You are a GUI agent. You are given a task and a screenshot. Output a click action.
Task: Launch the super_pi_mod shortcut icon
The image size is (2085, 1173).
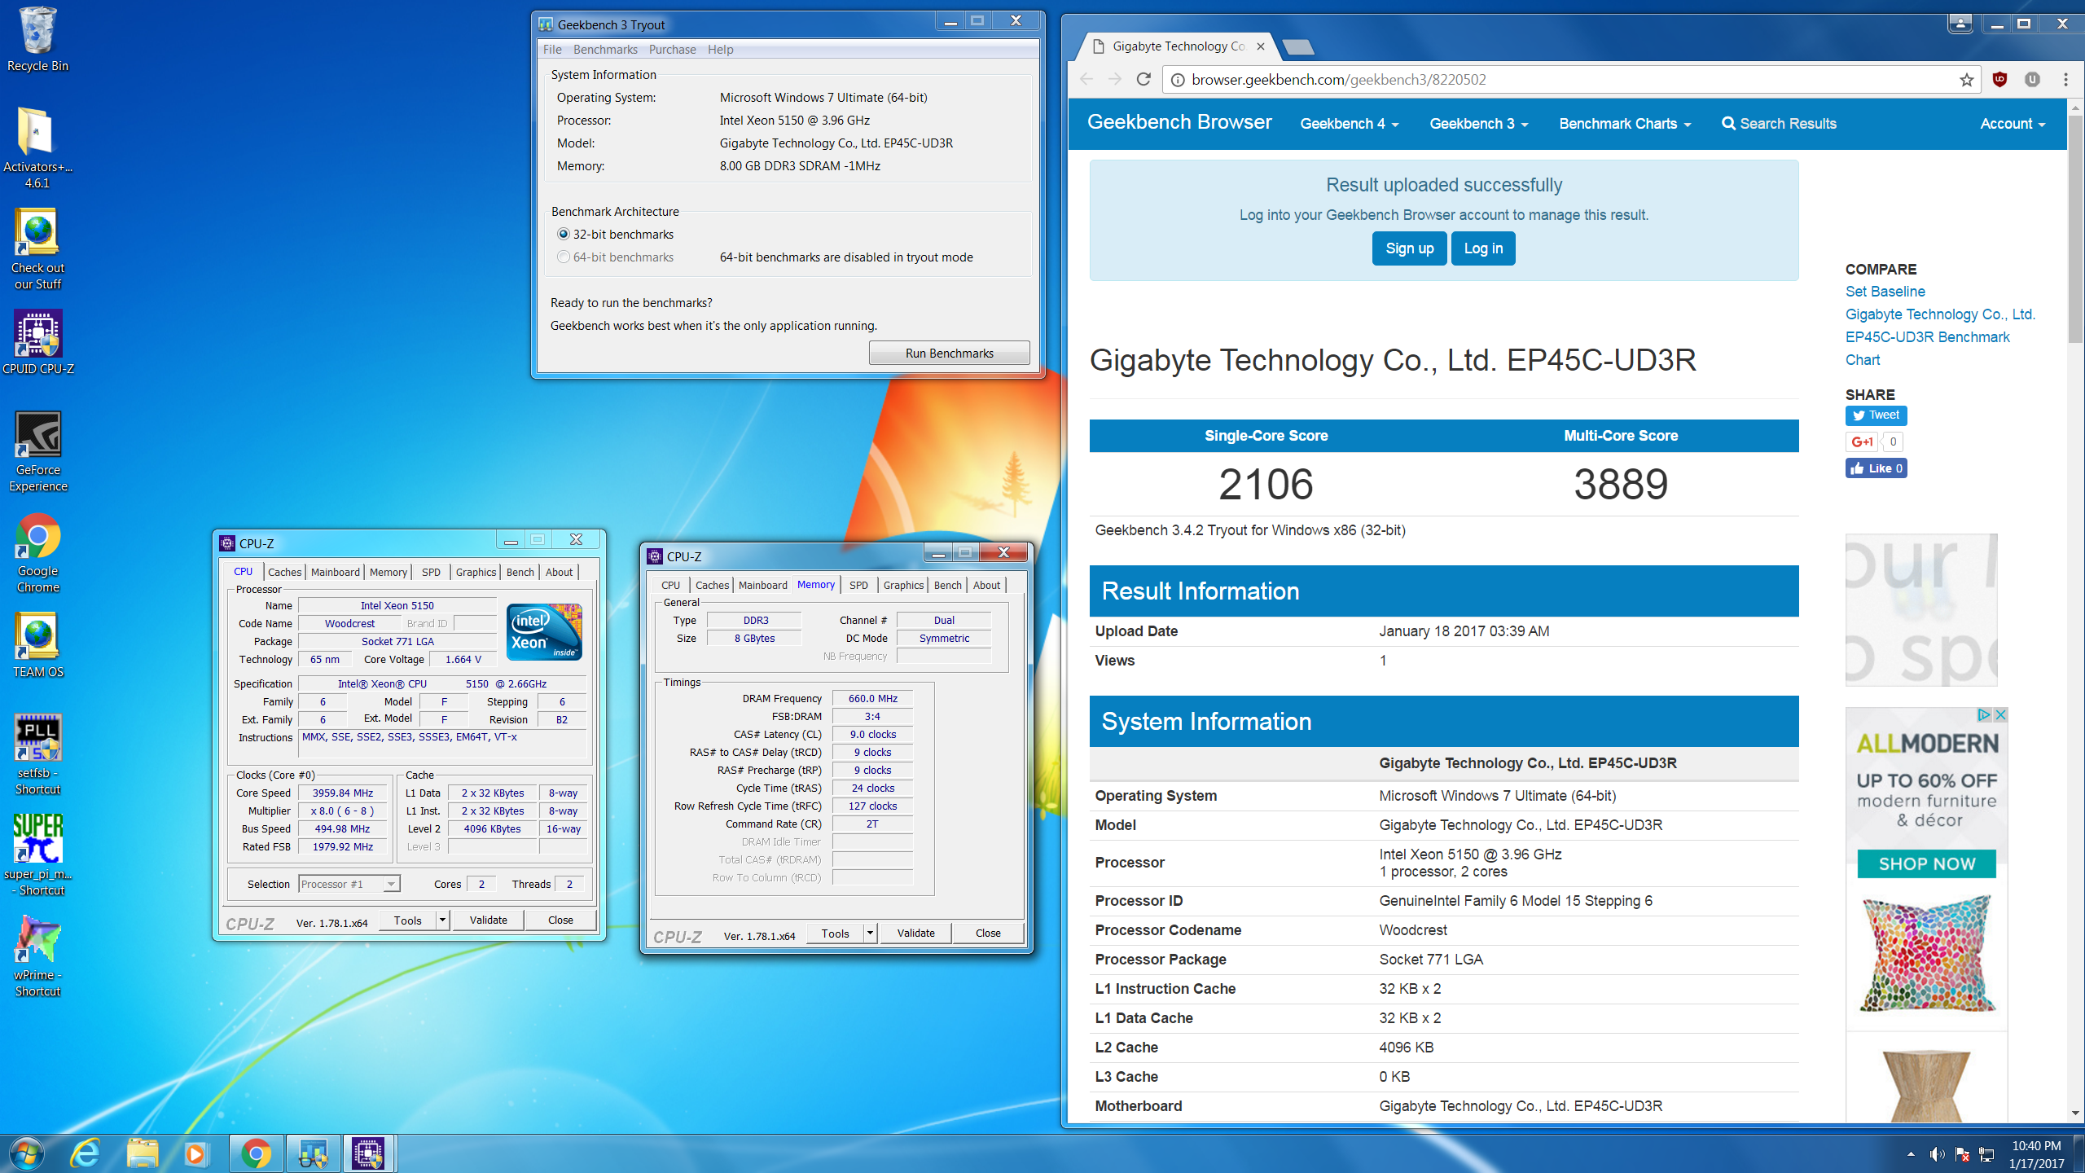pos(37,856)
